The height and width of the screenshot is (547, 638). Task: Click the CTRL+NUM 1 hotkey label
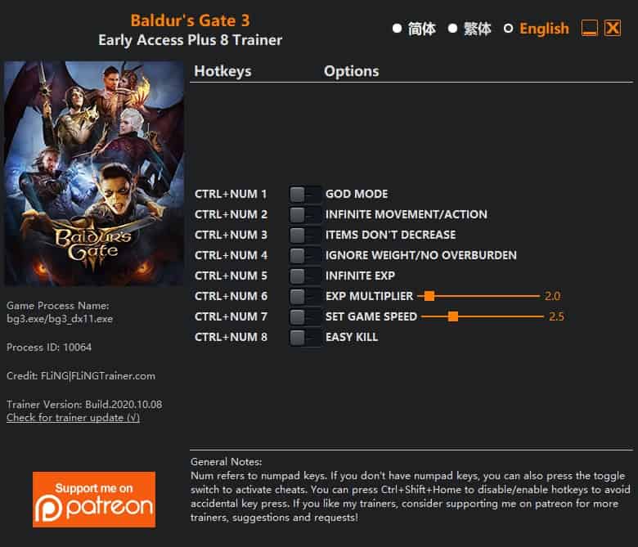click(231, 195)
